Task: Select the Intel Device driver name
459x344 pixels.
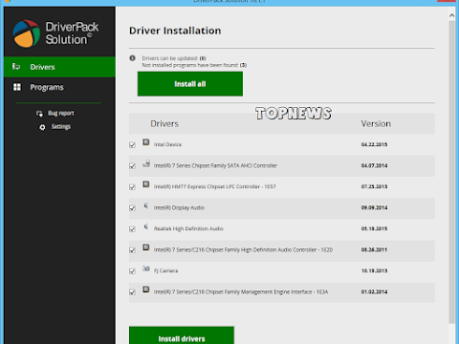Action: click(x=167, y=144)
